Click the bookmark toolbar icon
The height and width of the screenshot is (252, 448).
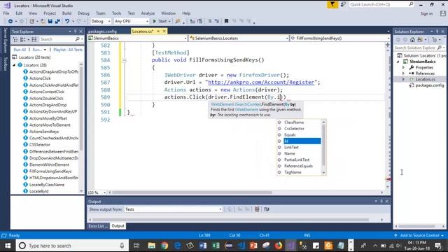click(x=226, y=21)
